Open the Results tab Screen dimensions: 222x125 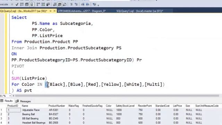pyautogui.click(x=7, y=101)
